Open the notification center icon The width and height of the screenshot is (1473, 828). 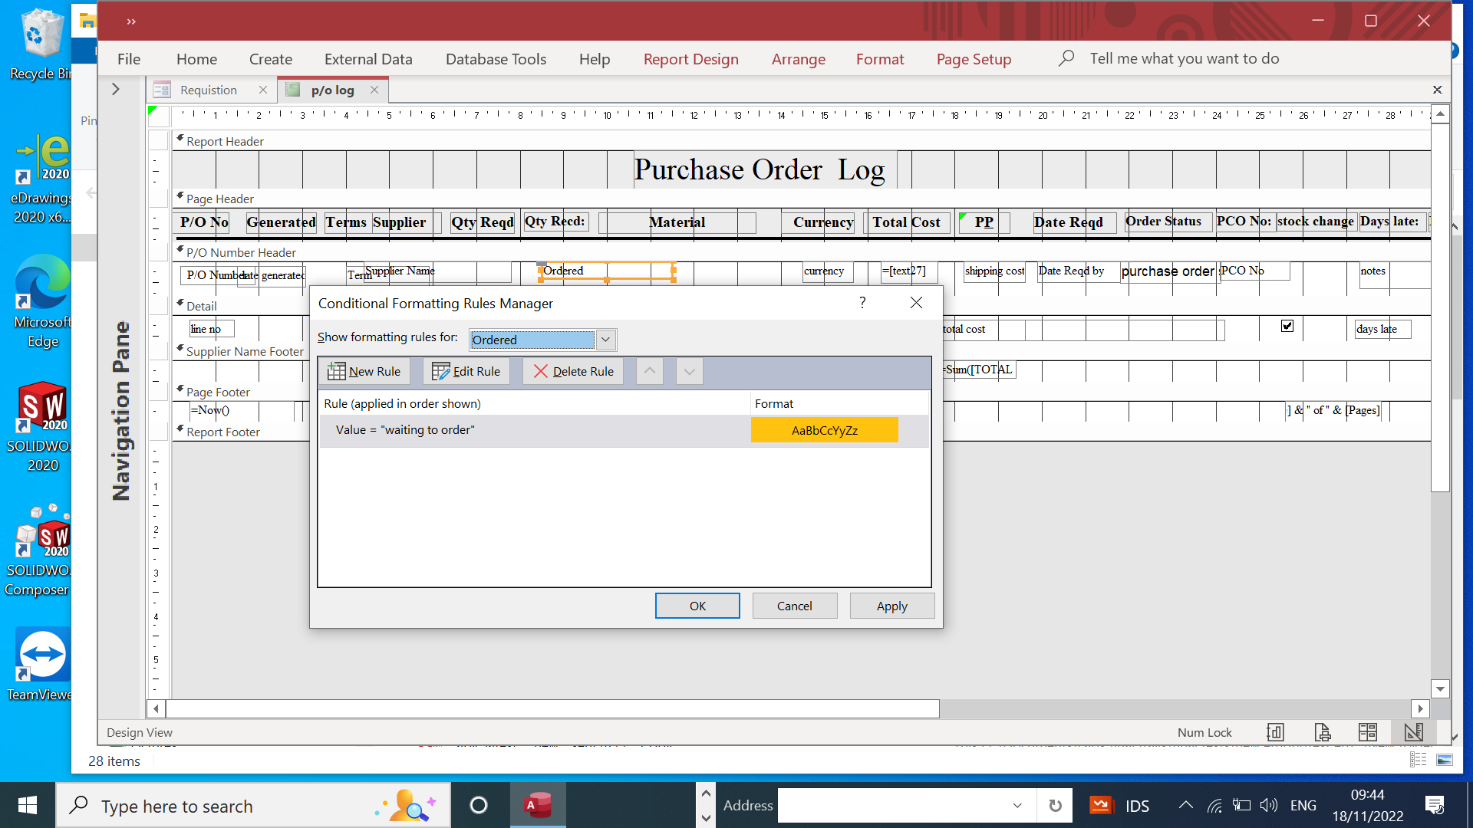(x=1435, y=805)
